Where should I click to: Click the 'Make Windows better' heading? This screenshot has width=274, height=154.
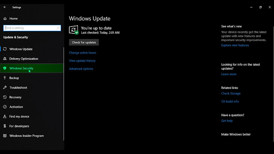(236, 134)
